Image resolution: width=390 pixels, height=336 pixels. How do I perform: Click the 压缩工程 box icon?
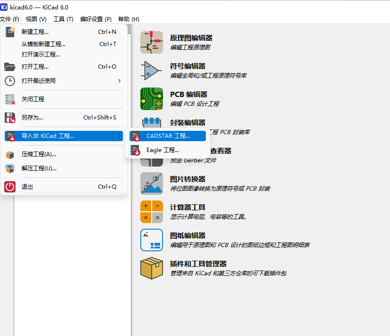[10, 154]
